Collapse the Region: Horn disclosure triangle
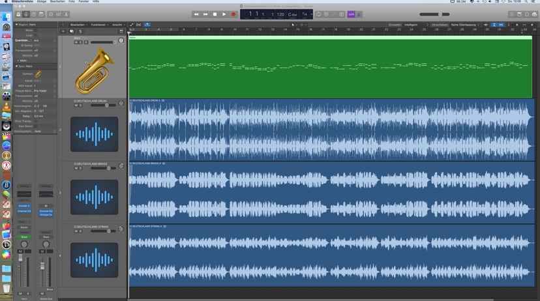Viewport: 540px width, 301px height. pyautogui.click(x=16, y=25)
